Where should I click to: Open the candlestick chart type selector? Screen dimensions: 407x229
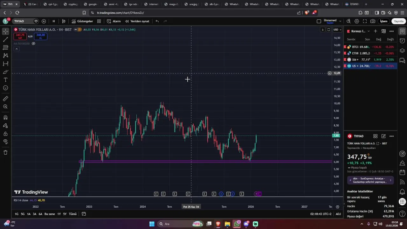point(64,21)
